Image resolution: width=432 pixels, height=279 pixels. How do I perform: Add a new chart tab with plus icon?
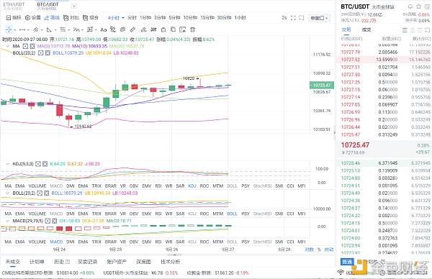74,6
